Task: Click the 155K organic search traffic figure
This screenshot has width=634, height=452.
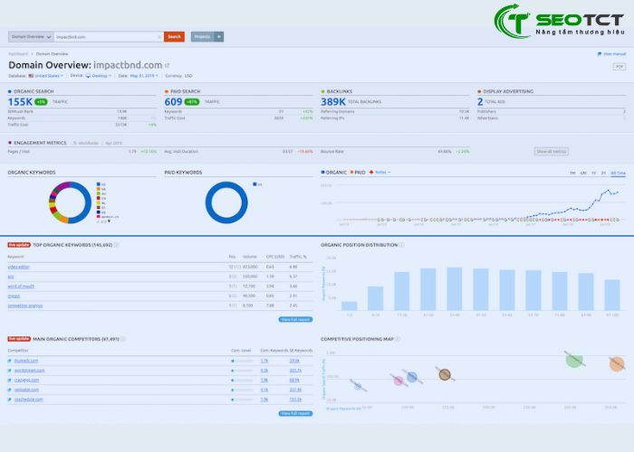Action: (x=20, y=102)
